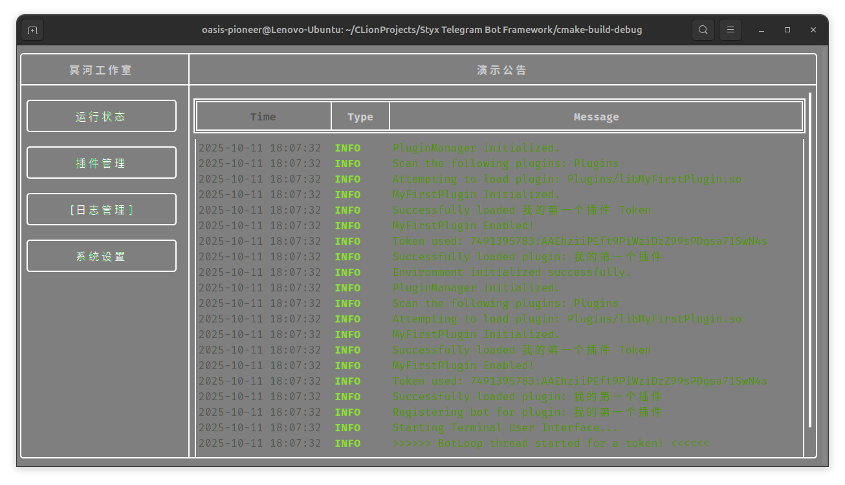Open the 系统设置 page
This screenshot has height=485, width=845.
pos(102,256)
